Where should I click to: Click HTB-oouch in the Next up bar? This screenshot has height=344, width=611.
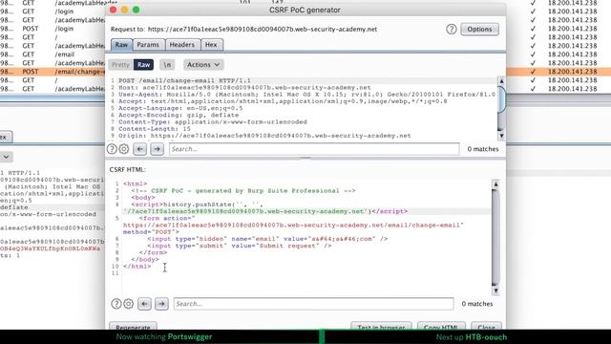486,337
